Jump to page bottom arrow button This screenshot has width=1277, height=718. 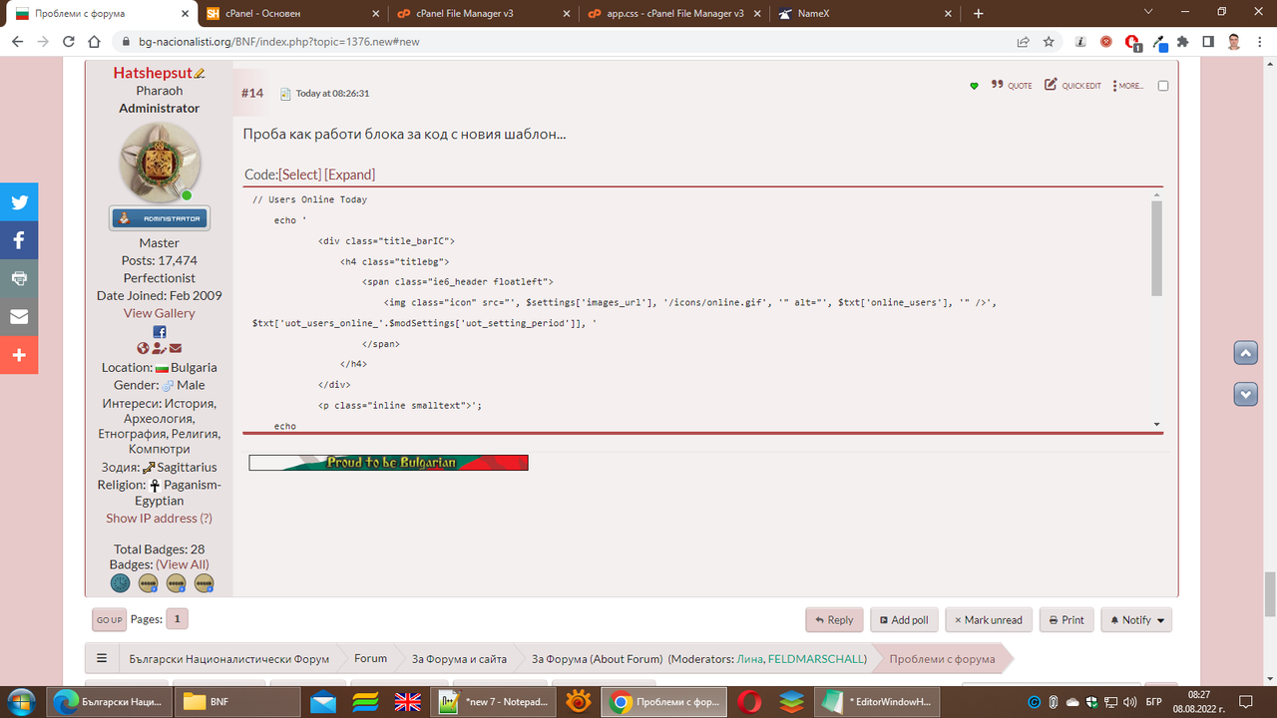click(1245, 394)
